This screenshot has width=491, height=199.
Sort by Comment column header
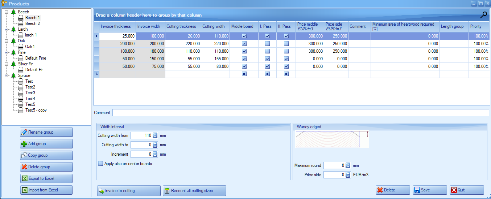coord(359,26)
